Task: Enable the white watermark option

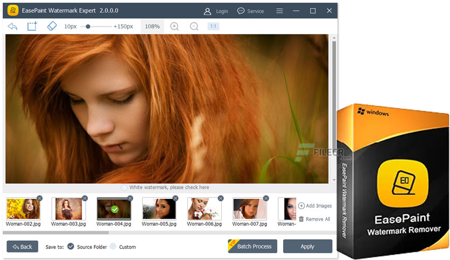Action: coord(124,187)
